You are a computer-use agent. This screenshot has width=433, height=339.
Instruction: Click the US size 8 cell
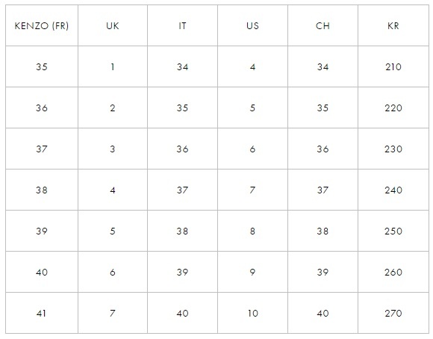(252, 231)
